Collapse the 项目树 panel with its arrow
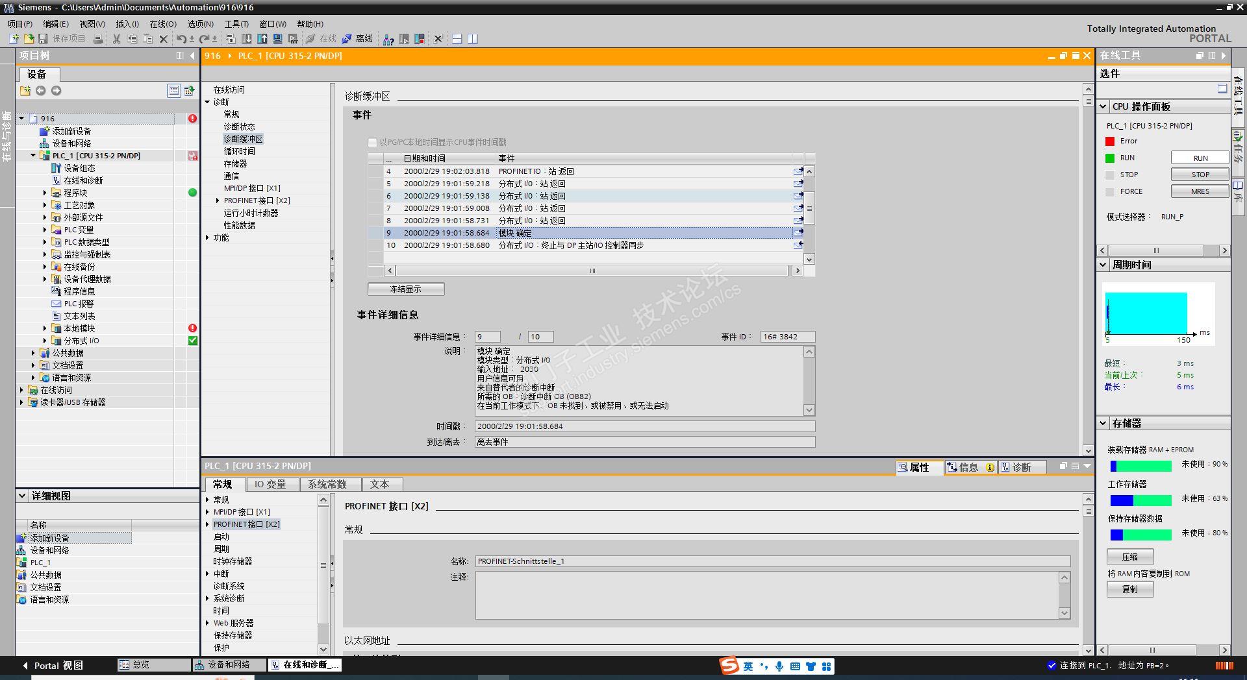Screen dimensions: 1247x680 coord(192,56)
